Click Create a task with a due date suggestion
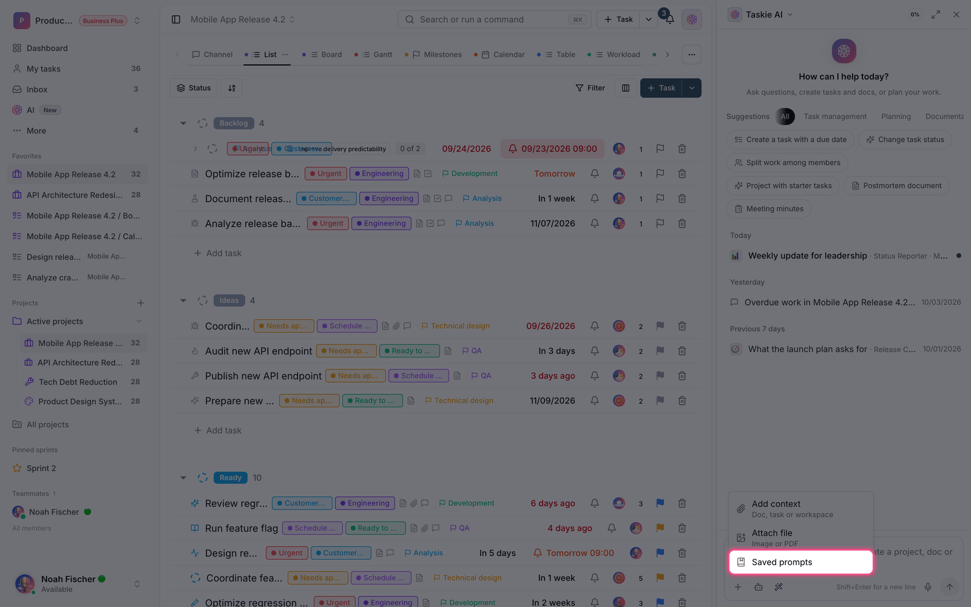Screen dimensions: 971x607 [x=790, y=140]
